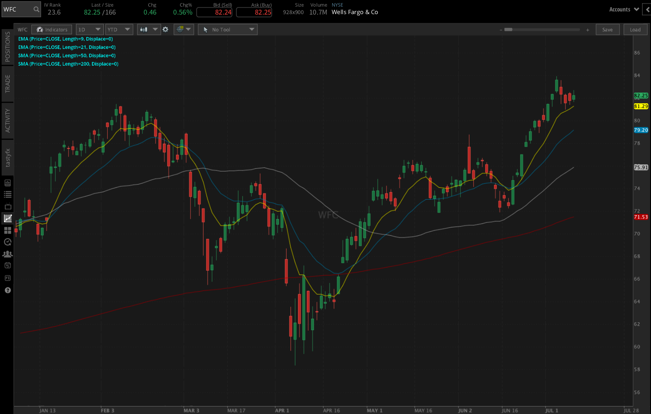Click the Ask price 82.25 to buy
Image resolution: width=651 pixels, height=414 pixels.
pyautogui.click(x=254, y=12)
